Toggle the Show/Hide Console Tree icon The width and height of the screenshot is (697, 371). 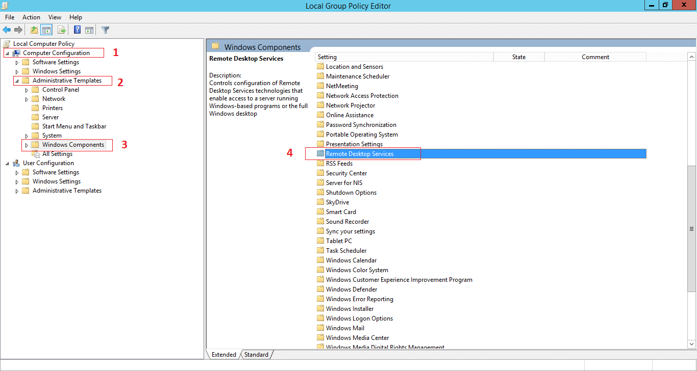[46, 30]
